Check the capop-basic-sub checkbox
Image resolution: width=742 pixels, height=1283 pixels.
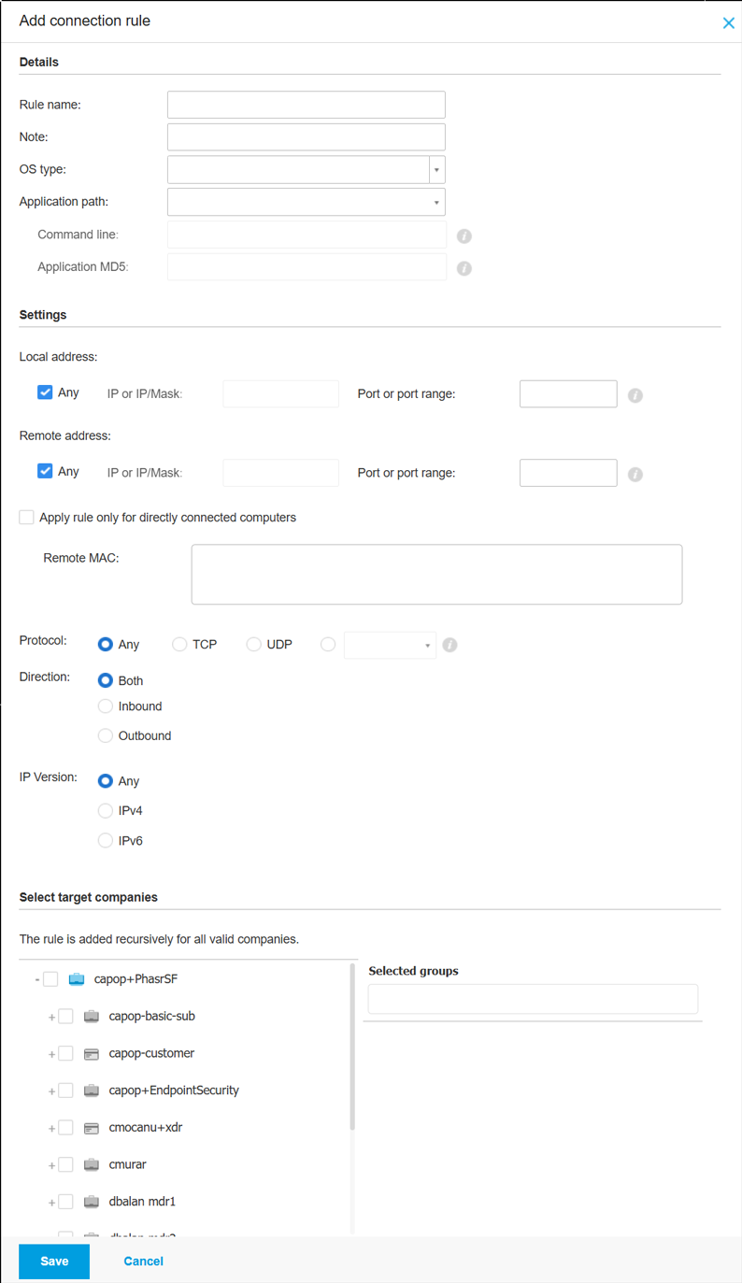point(65,1016)
